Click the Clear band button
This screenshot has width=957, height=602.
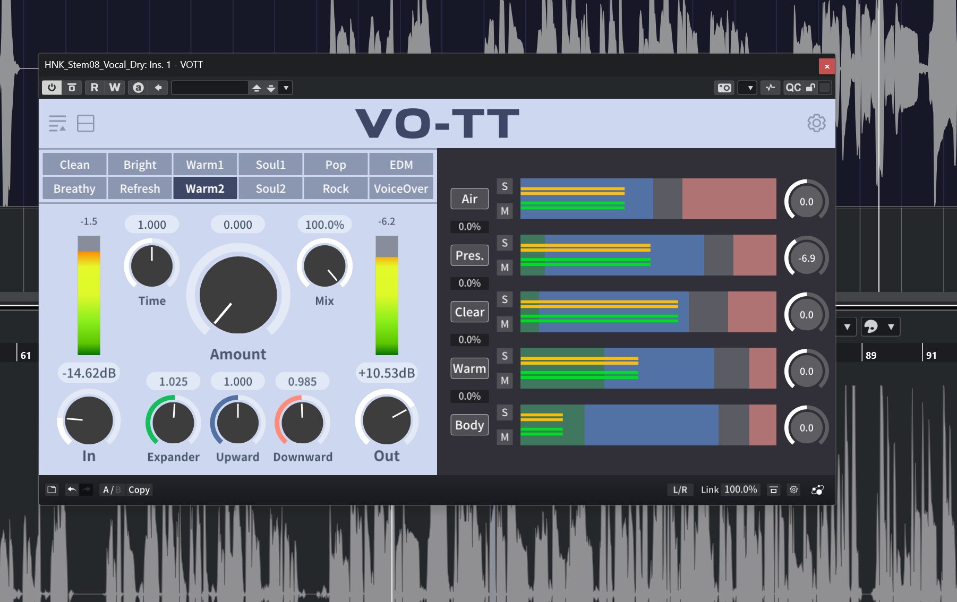(x=469, y=312)
